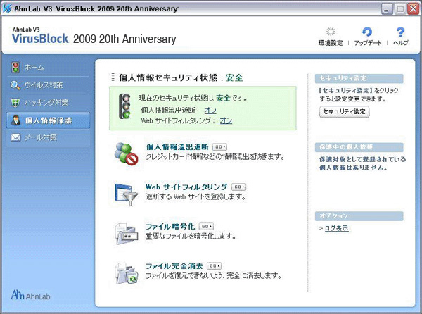This screenshot has height=314, width=422.
Task: Click the ファイル暗号化 password folder icon
Action: [x=126, y=233]
